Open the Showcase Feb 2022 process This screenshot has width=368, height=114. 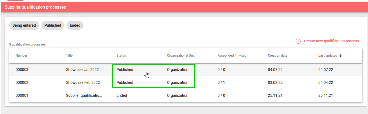[83, 82]
